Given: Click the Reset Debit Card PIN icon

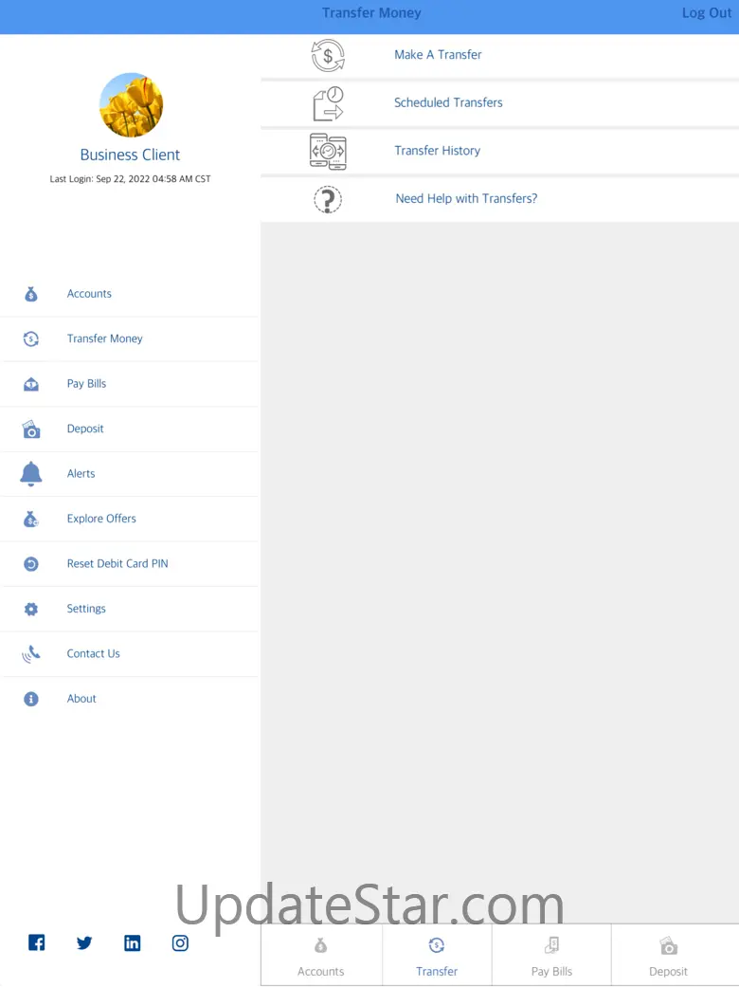Looking at the screenshot, I should [31, 564].
